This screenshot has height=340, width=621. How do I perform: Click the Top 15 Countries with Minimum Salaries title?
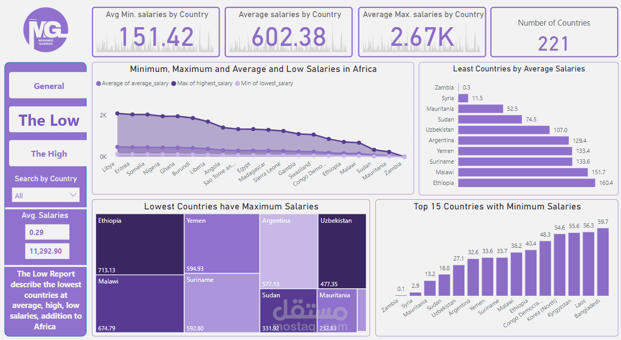497,206
